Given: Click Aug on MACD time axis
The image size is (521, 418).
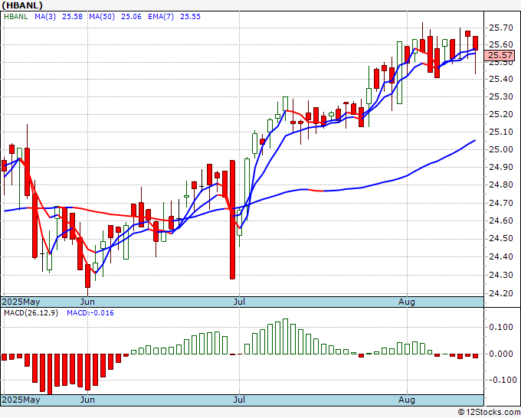Looking at the screenshot, I should [x=407, y=400].
